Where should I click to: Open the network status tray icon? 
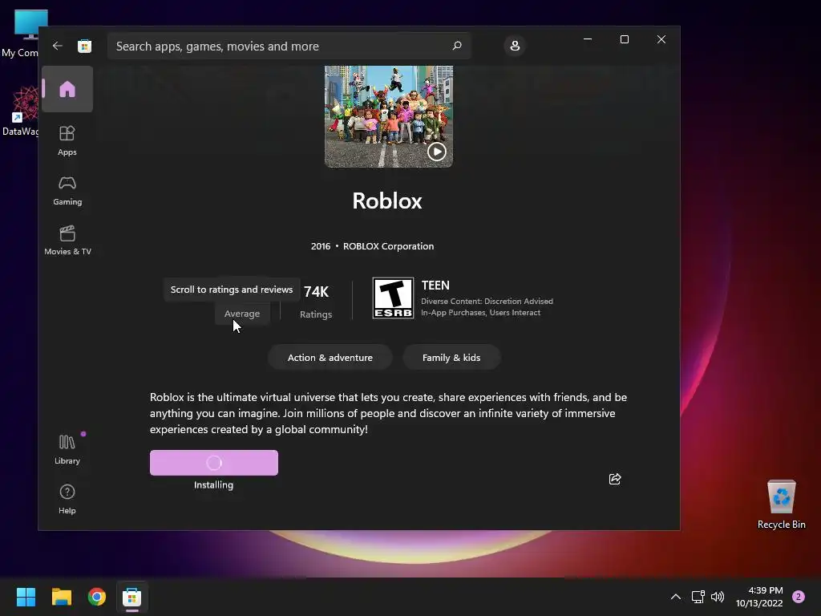pos(698,597)
